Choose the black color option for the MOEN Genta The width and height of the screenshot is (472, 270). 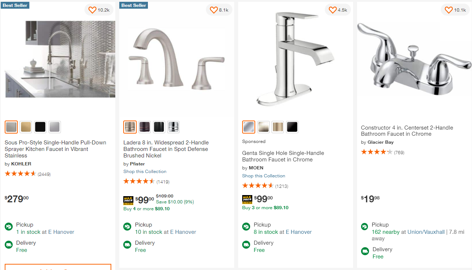tap(292, 127)
